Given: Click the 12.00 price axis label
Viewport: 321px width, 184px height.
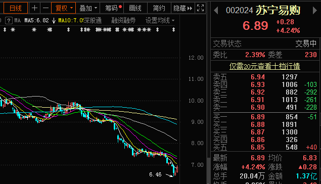Looking at the screenshot, I should [196, 58].
